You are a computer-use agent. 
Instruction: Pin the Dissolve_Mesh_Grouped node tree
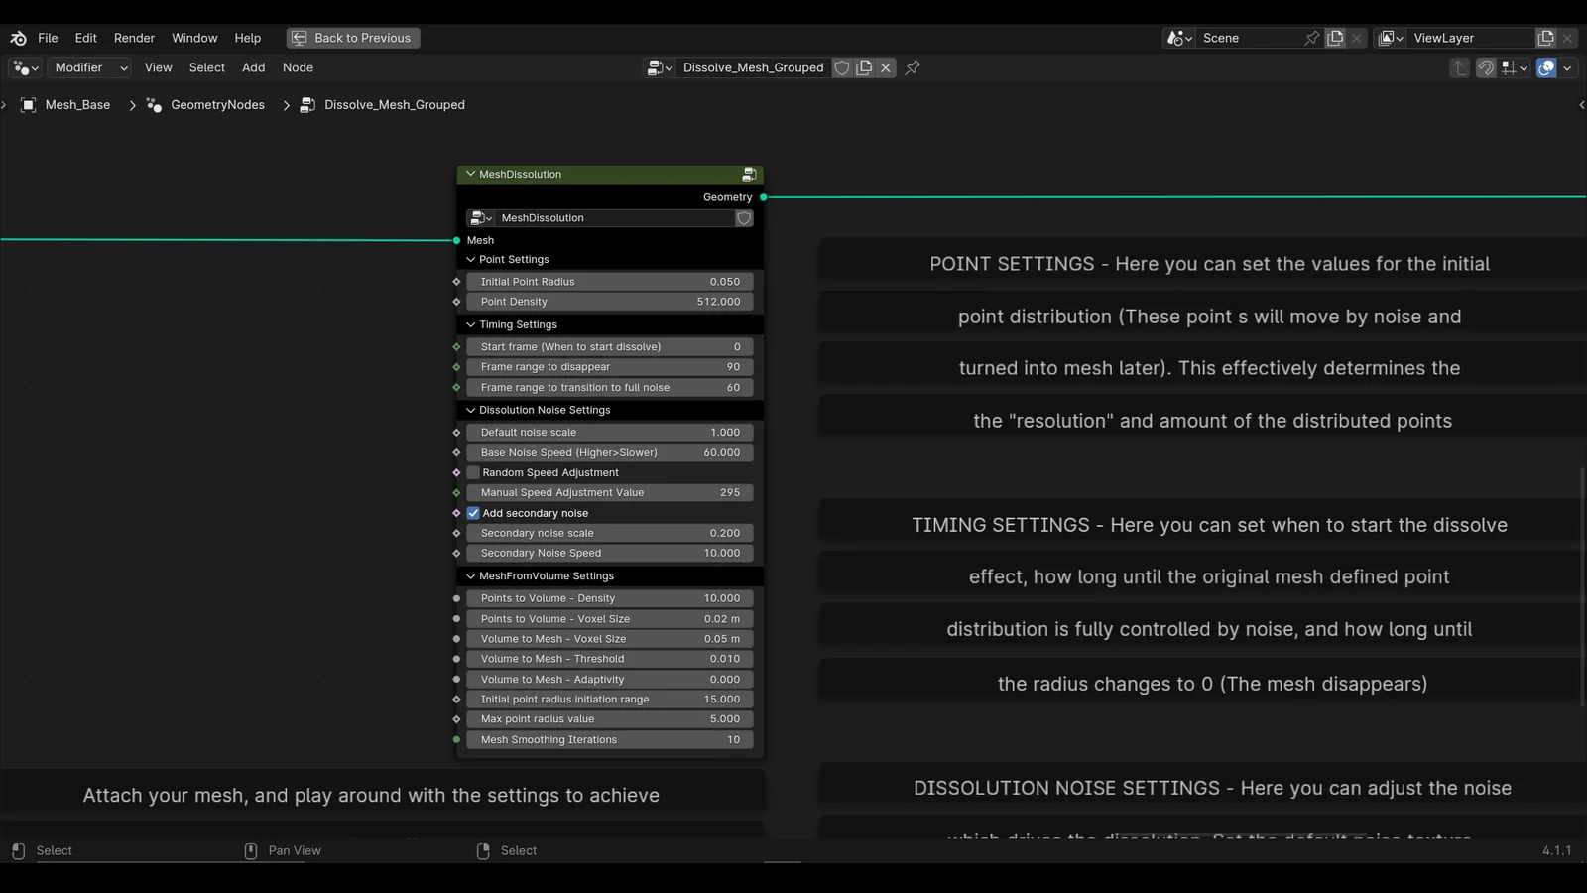coord(911,67)
